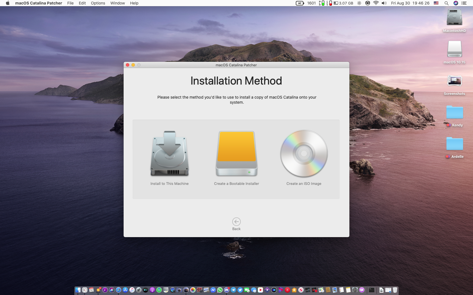Open Find My from the Dock

159,290
